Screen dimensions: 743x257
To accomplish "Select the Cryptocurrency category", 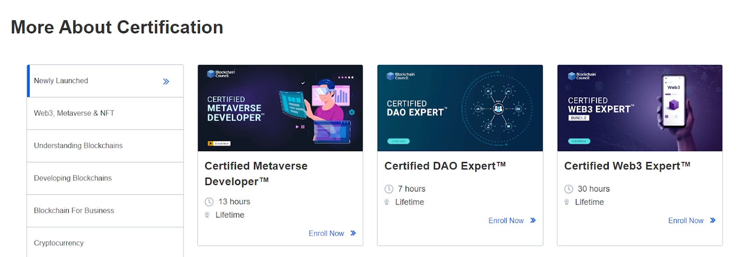I will [x=105, y=242].
